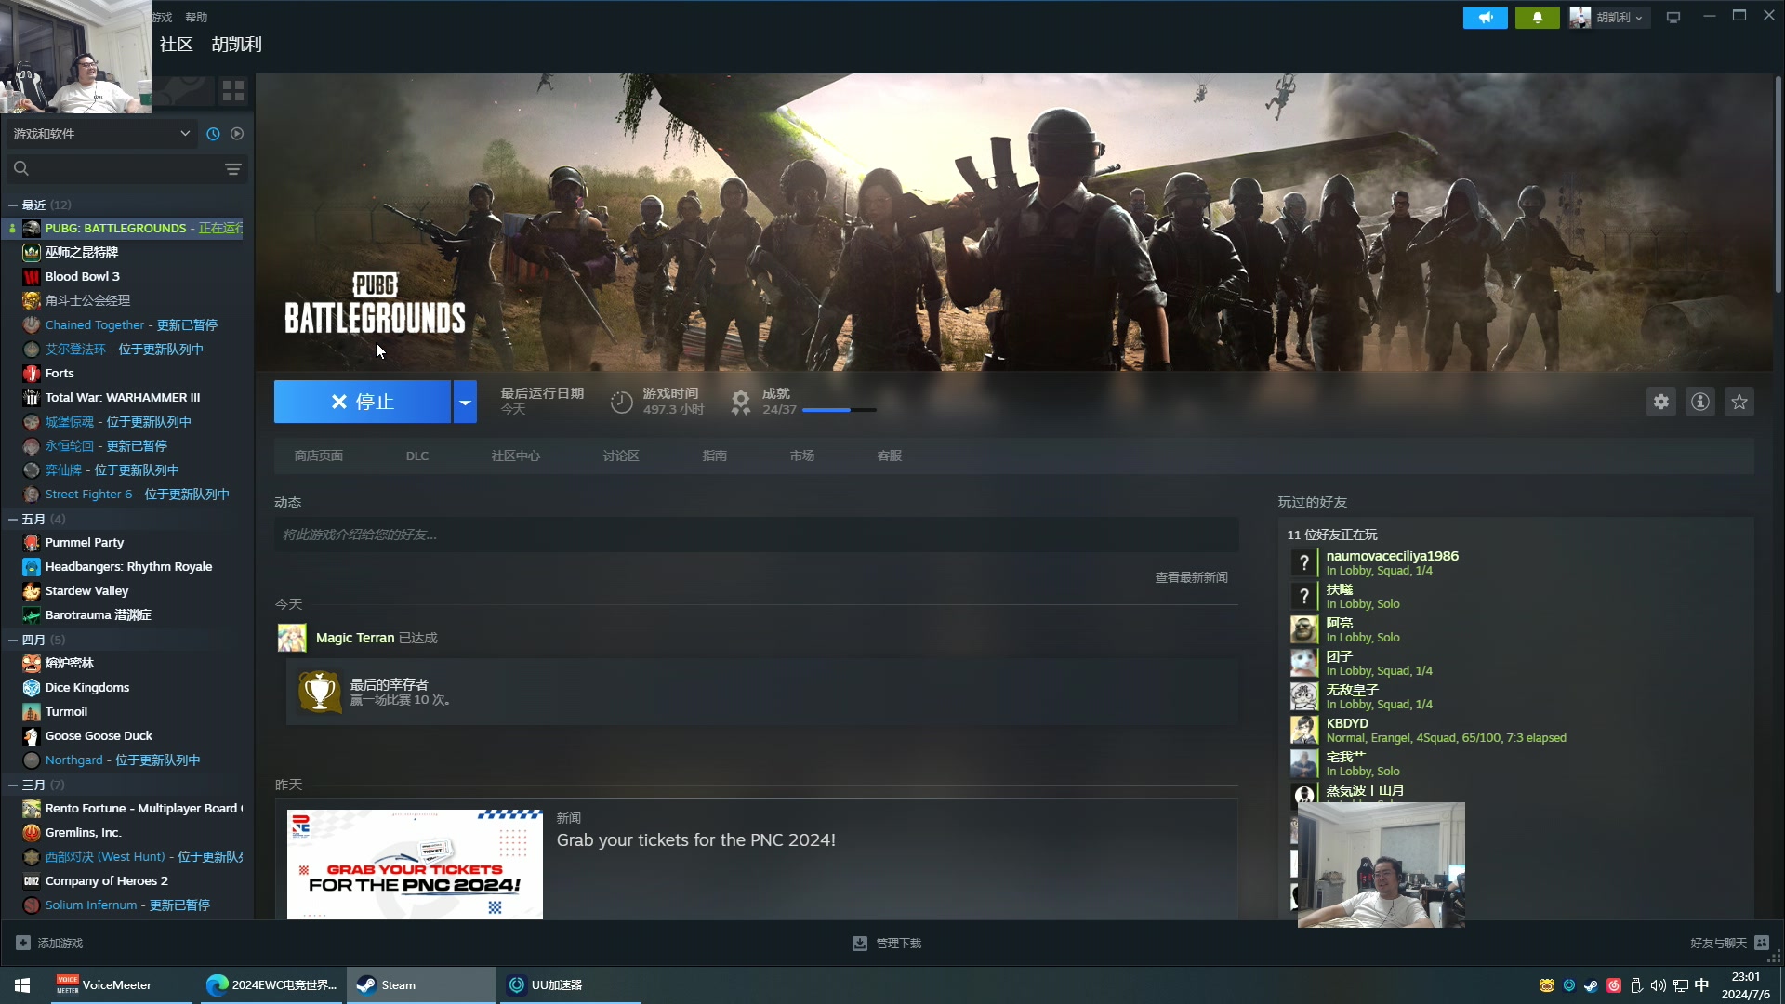
Task: Open the 客服 tab
Action: (x=890, y=456)
